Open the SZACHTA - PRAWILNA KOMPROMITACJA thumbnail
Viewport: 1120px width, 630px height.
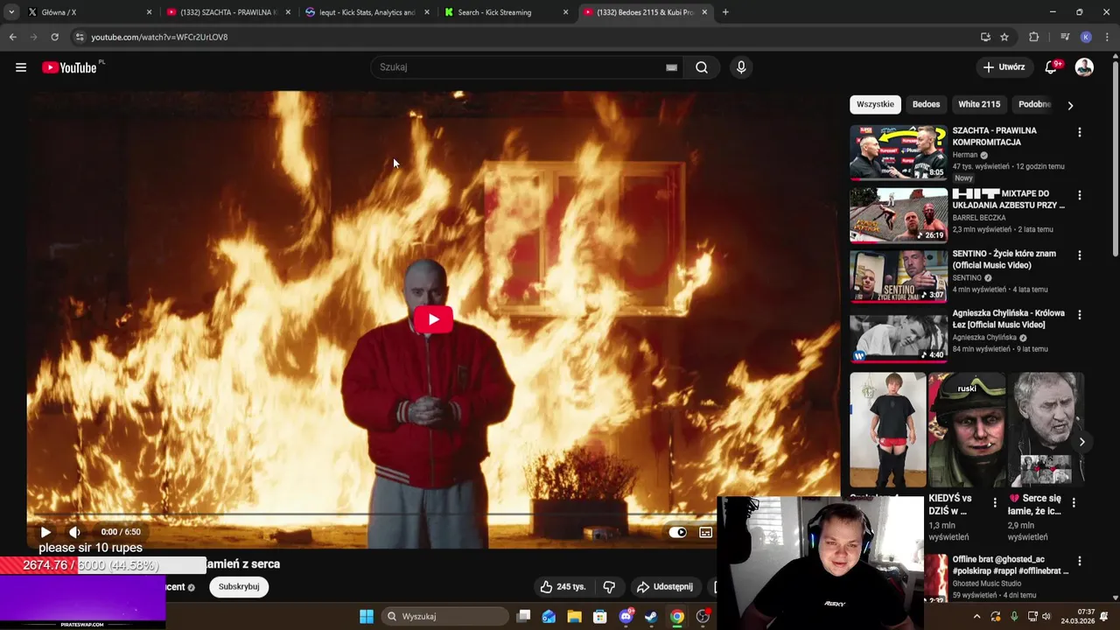point(899,153)
